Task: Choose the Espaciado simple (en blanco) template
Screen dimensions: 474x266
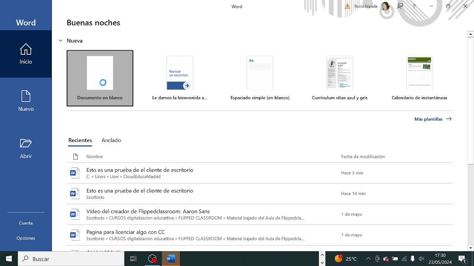Action: pos(260,78)
